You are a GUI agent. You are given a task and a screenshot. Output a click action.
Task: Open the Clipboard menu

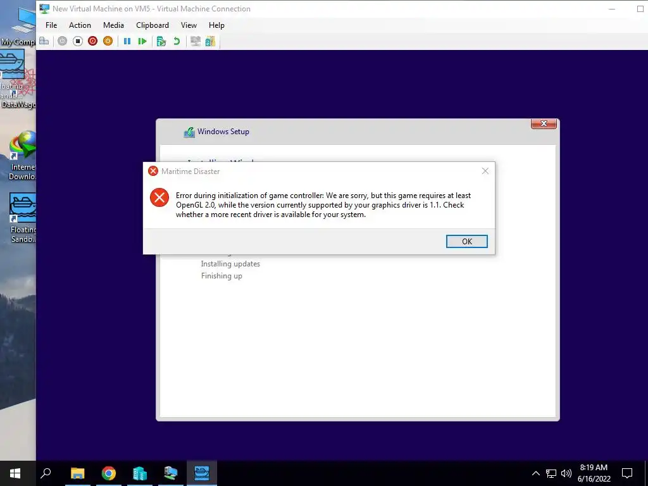(x=153, y=25)
